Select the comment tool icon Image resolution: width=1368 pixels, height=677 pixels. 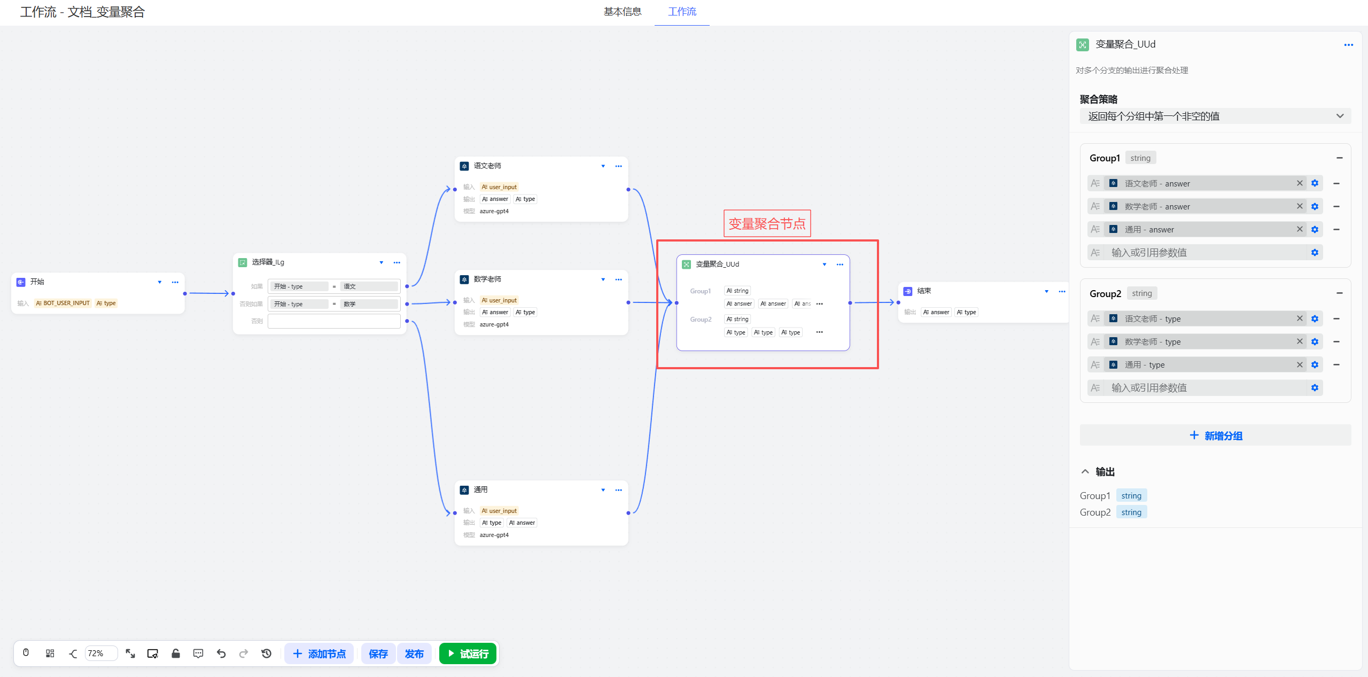[198, 653]
